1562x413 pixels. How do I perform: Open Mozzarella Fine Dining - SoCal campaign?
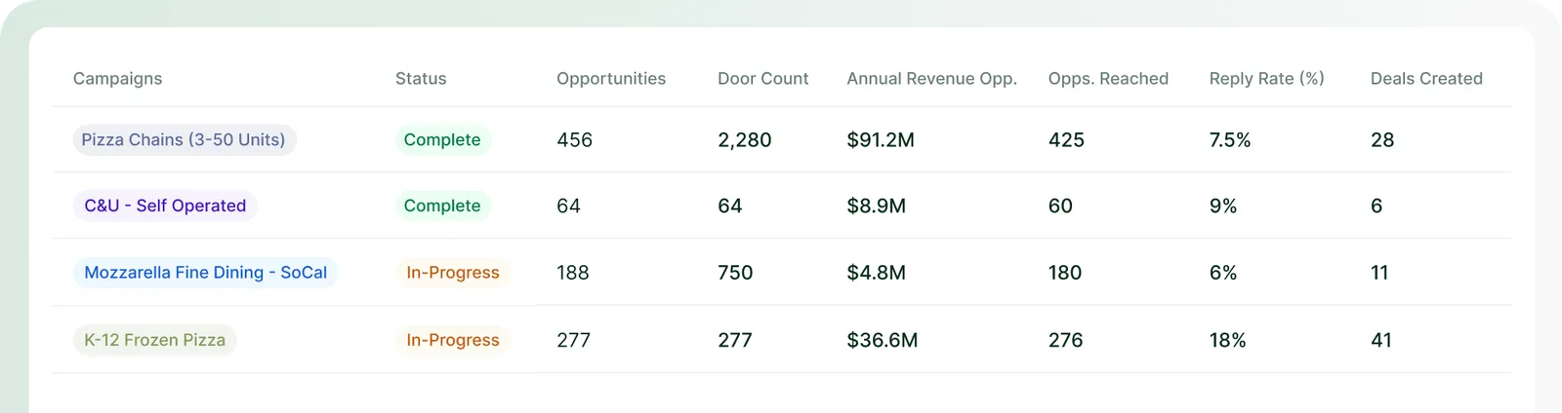point(206,273)
